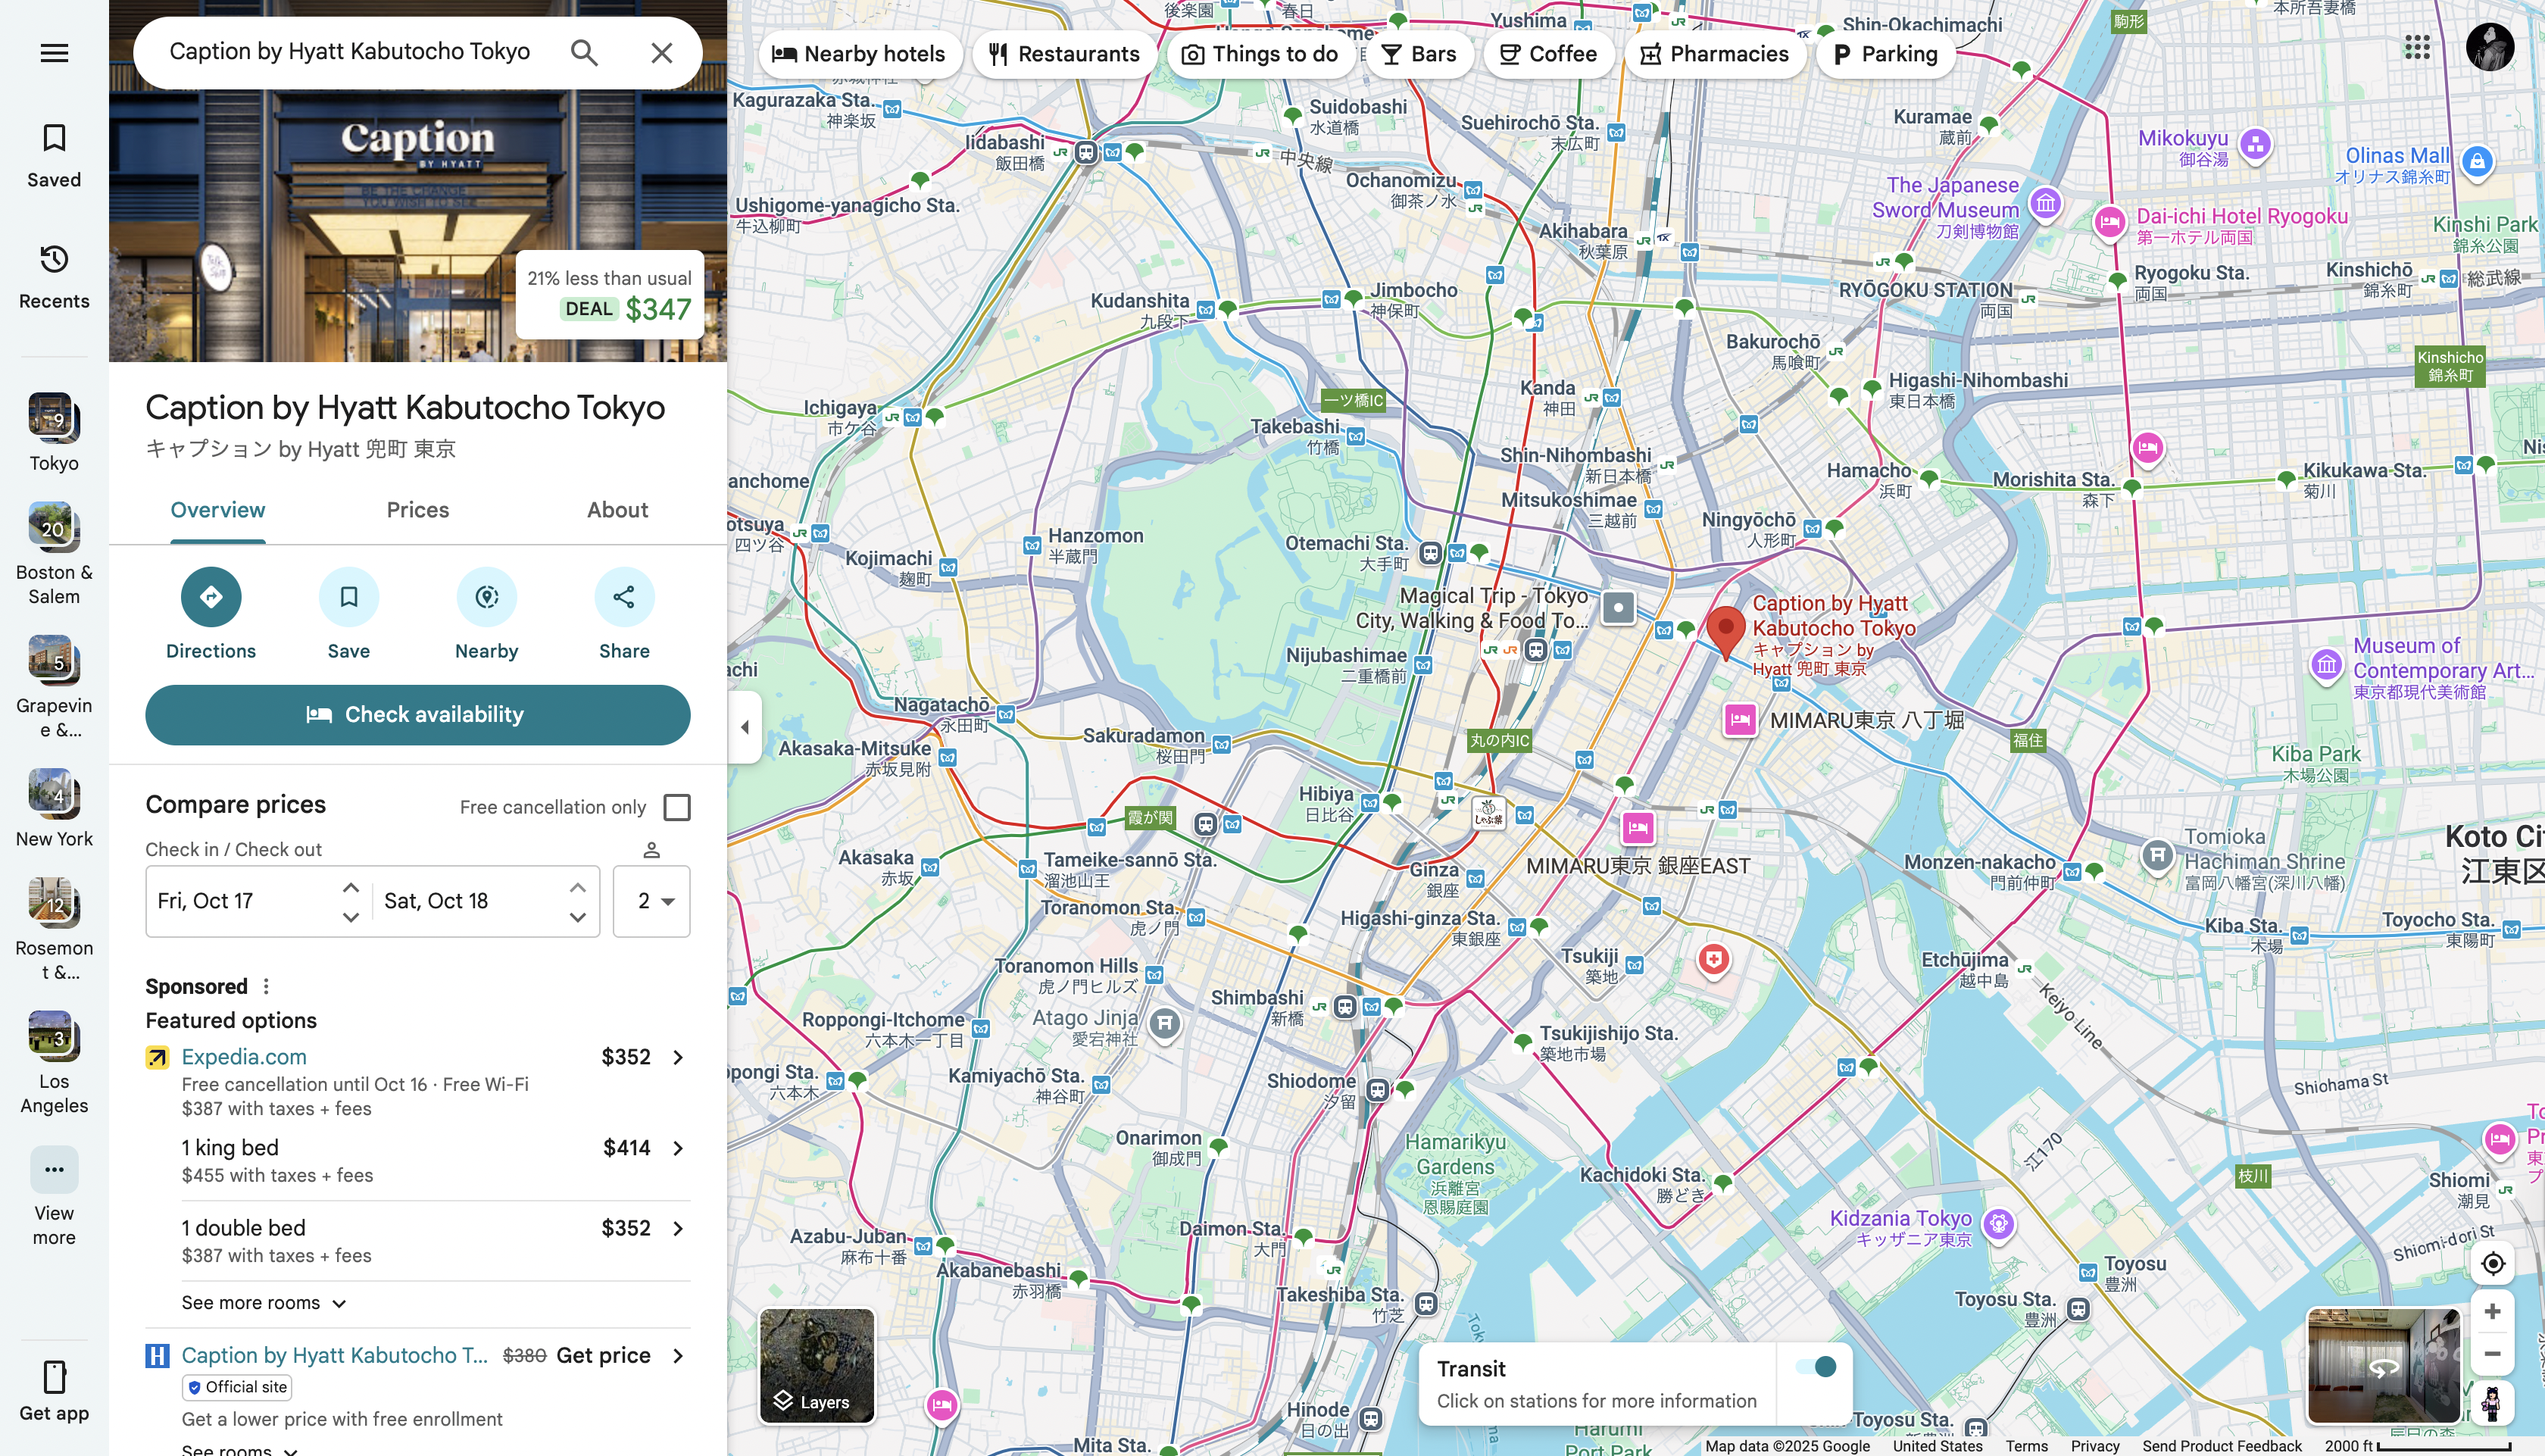Open the guests count dropdown
Image resolution: width=2545 pixels, height=1456 pixels.
651,901
